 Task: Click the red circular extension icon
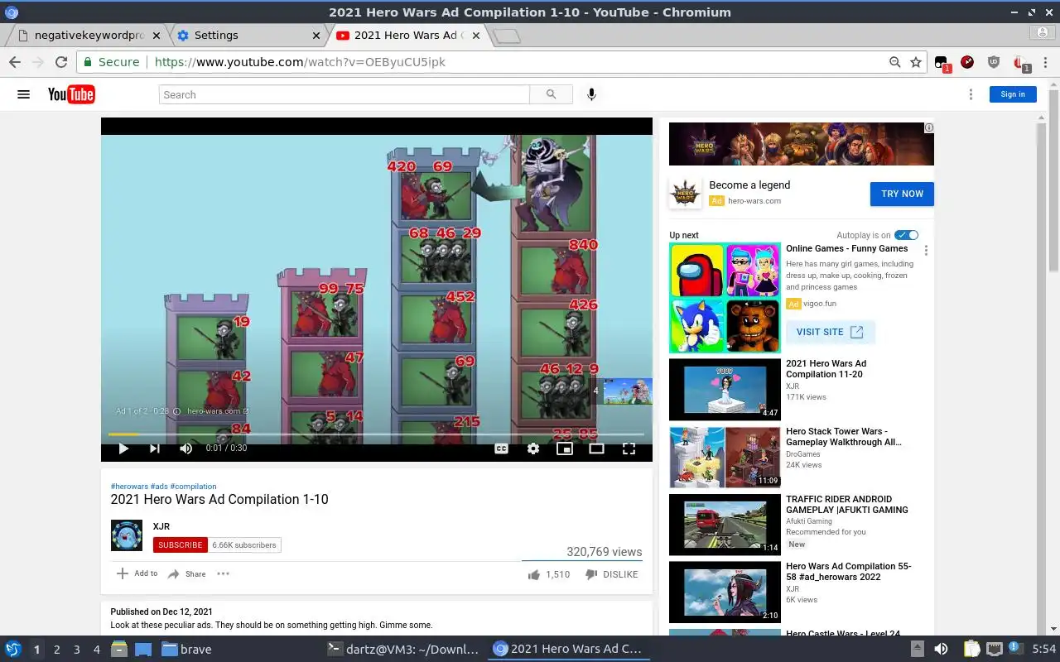coord(967,62)
